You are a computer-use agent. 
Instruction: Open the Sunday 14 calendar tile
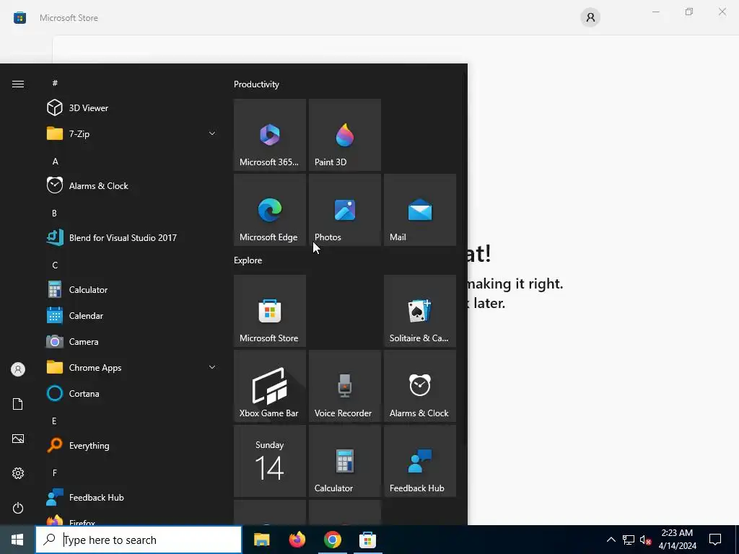click(270, 461)
